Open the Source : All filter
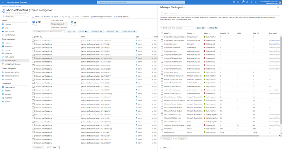The width and height of the screenshot is (282, 151). coord(83,32)
